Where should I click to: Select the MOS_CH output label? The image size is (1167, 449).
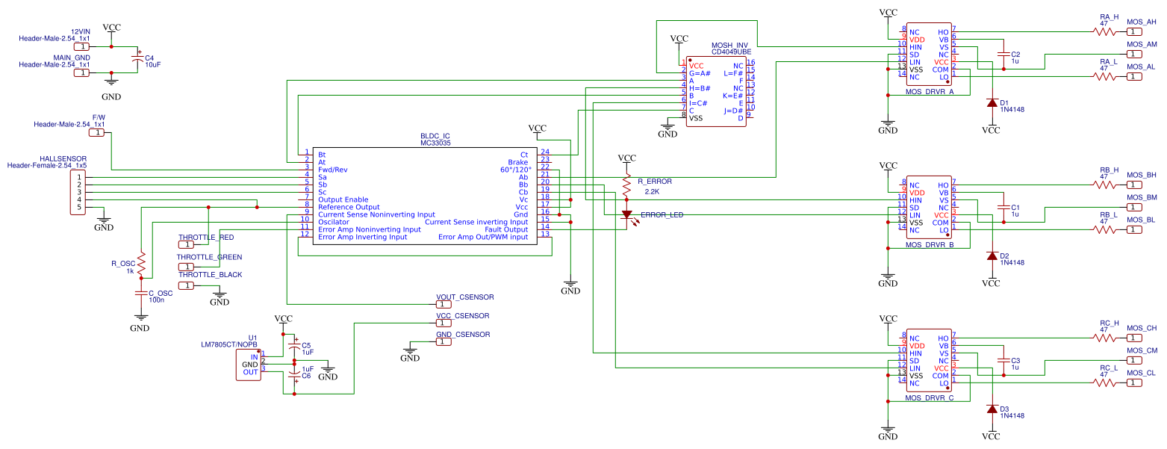tap(1142, 328)
